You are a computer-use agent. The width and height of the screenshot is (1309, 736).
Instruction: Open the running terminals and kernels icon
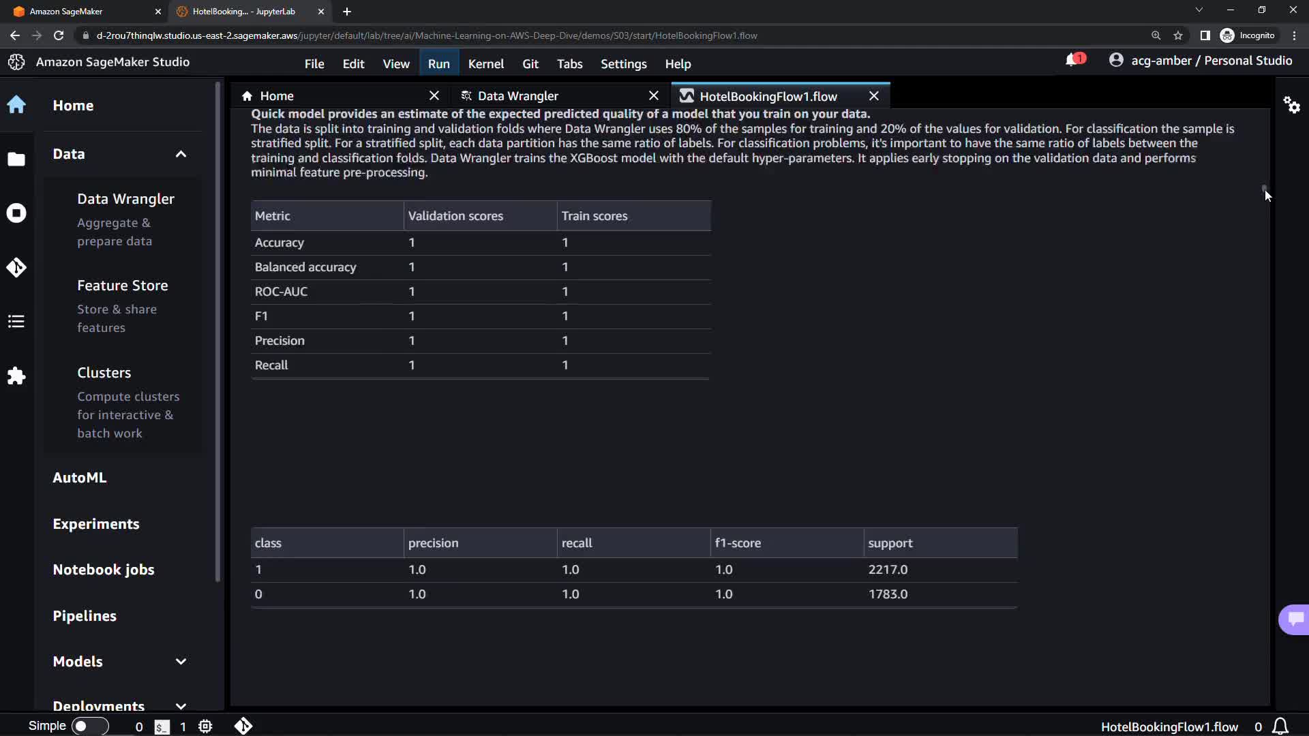point(16,213)
